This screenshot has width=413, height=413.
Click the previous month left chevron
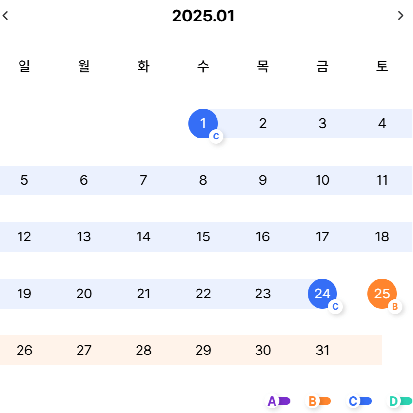(5, 16)
